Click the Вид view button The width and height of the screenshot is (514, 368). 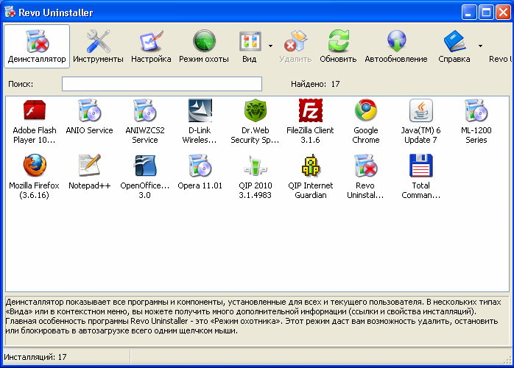tap(250, 46)
